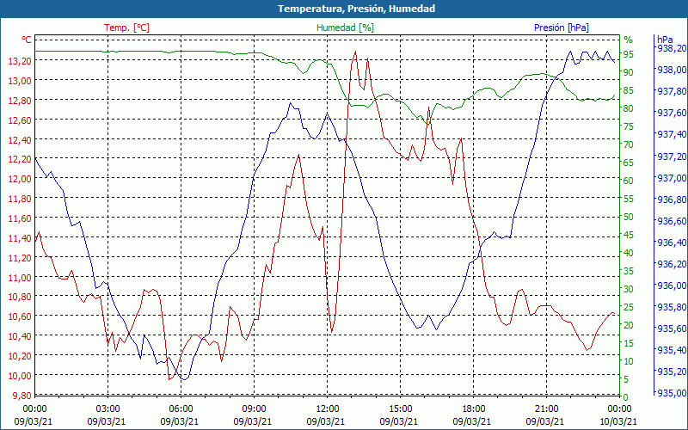Screen dimensions: 688x430
Task: Click the "11,20" temperature axis value
Action: coord(20,257)
